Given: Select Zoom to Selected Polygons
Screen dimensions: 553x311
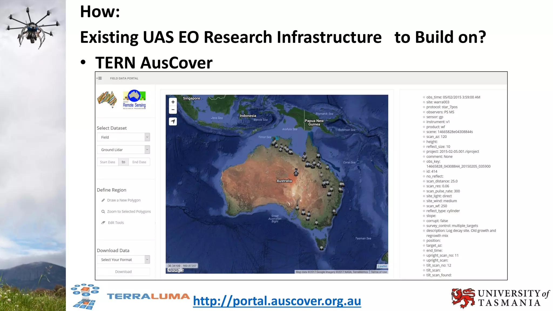Looking at the screenshot, I should tap(129, 212).
